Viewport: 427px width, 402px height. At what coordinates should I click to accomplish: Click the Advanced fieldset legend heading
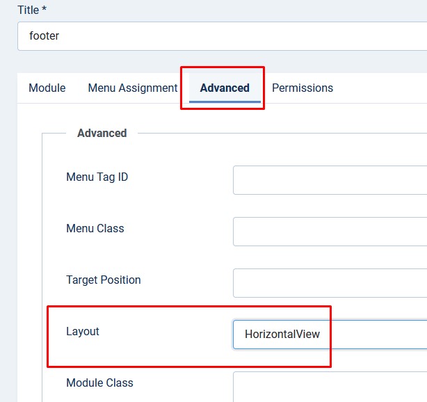click(102, 133)
